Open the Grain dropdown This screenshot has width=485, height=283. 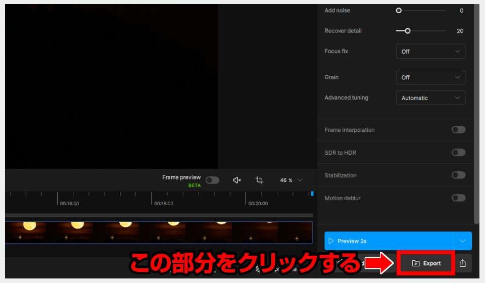tap(430, 77)
